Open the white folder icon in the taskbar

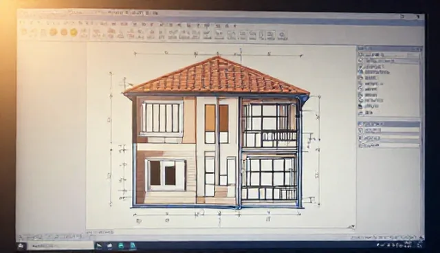[110, 246]
